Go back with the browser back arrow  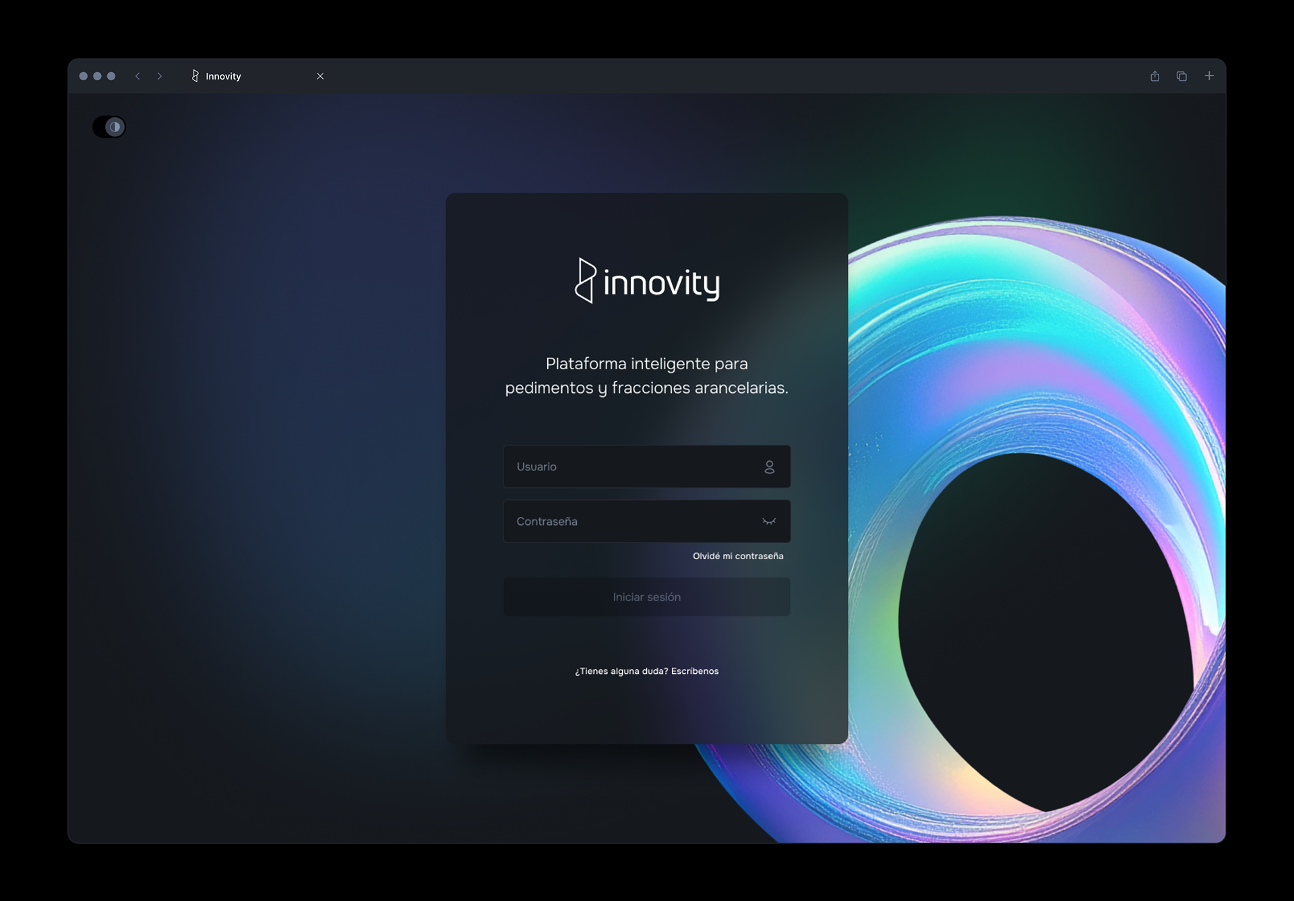[x=137, y=76]
